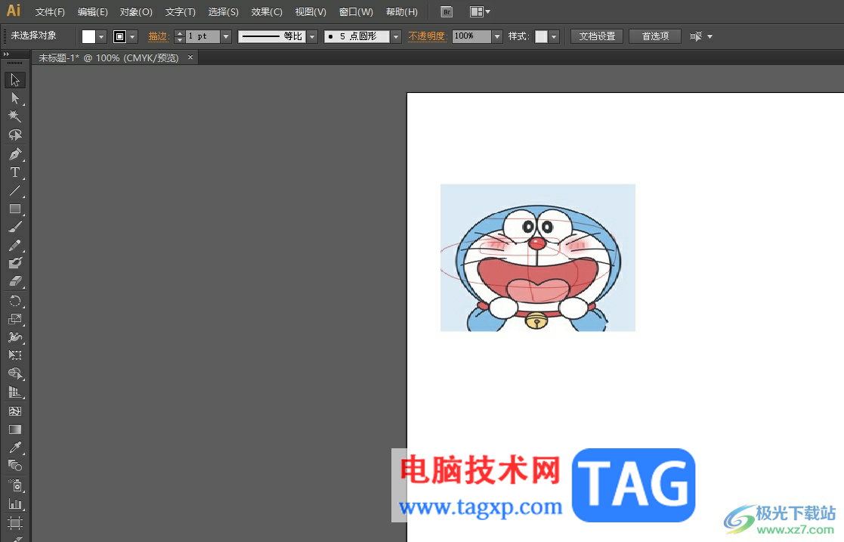844x542 pixels.
Task: Open the 窗口(W) menu
Action: 356,12
